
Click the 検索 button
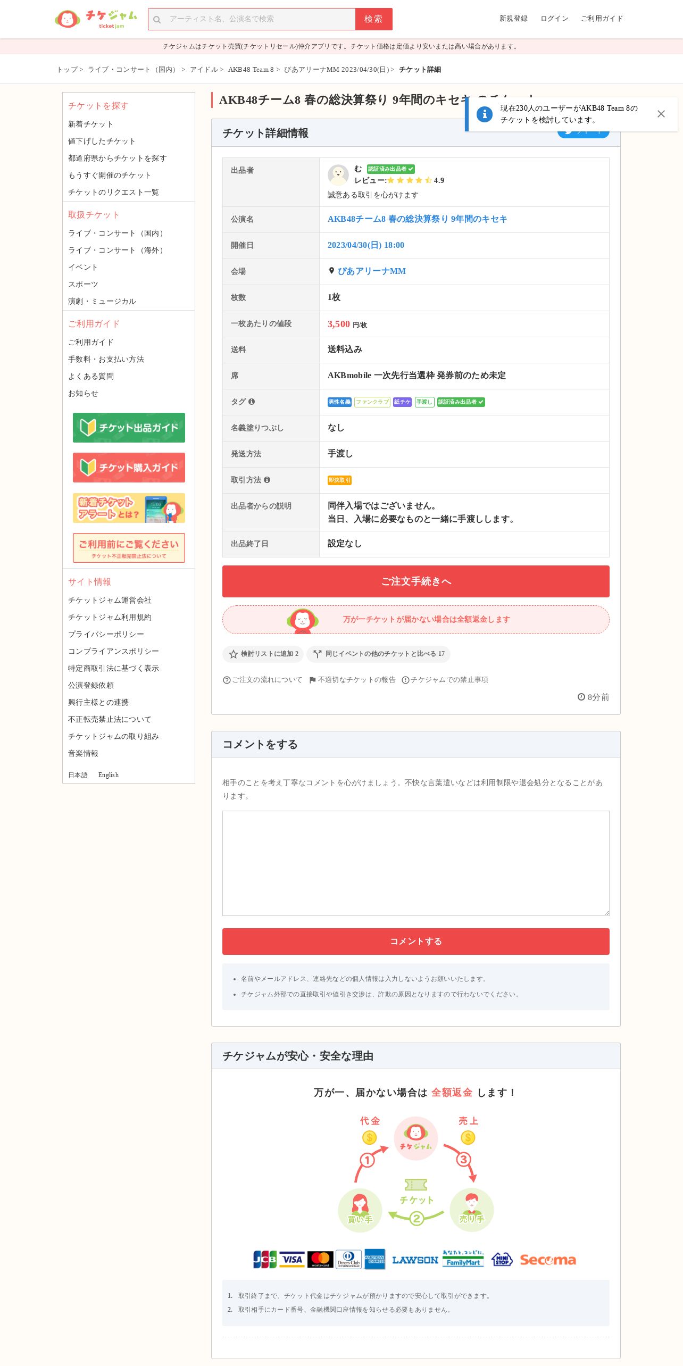(x=373, y=19)
